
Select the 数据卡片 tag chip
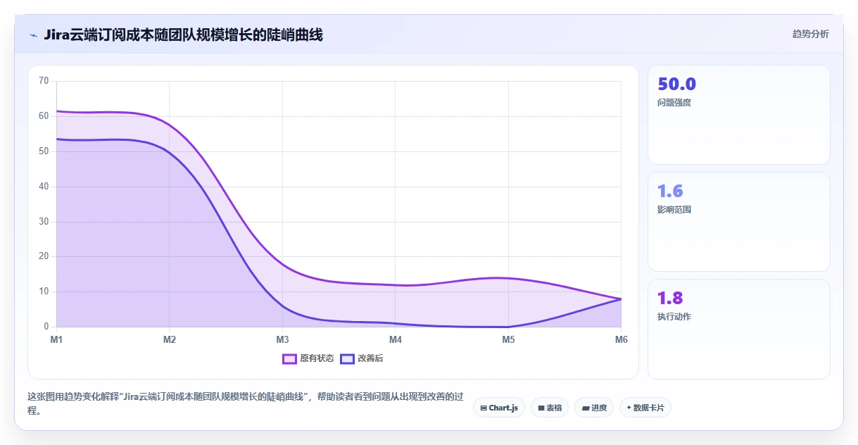click(645, 408)
